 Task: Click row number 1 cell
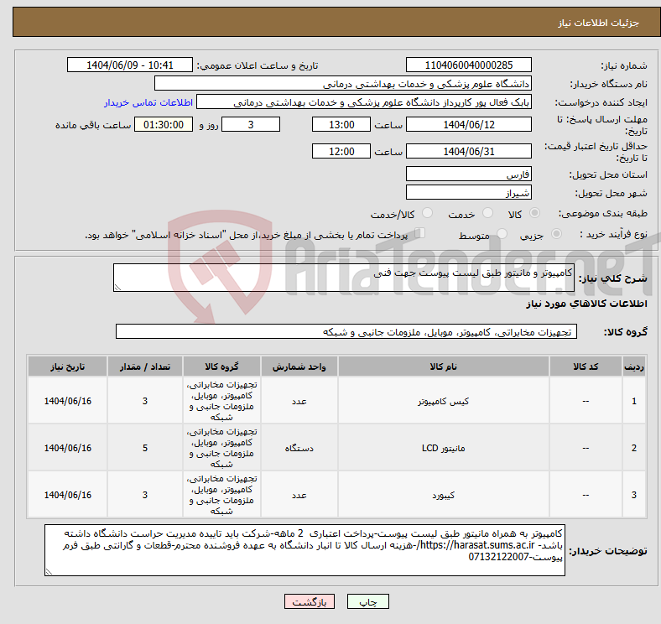[633, 401]
